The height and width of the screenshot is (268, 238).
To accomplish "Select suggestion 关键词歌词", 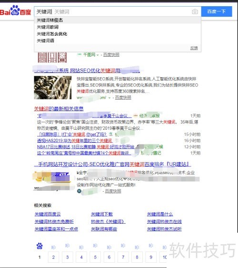I will point(118,27).
